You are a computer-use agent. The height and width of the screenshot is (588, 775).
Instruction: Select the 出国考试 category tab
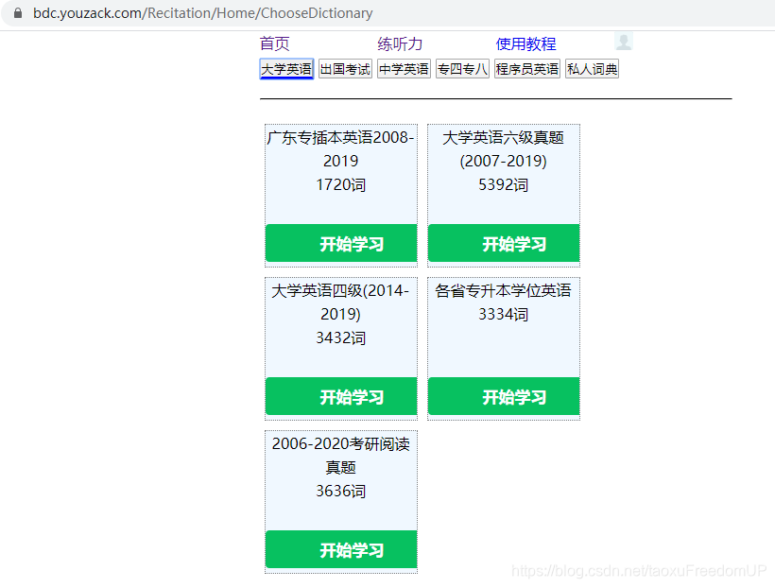[345, 69]
